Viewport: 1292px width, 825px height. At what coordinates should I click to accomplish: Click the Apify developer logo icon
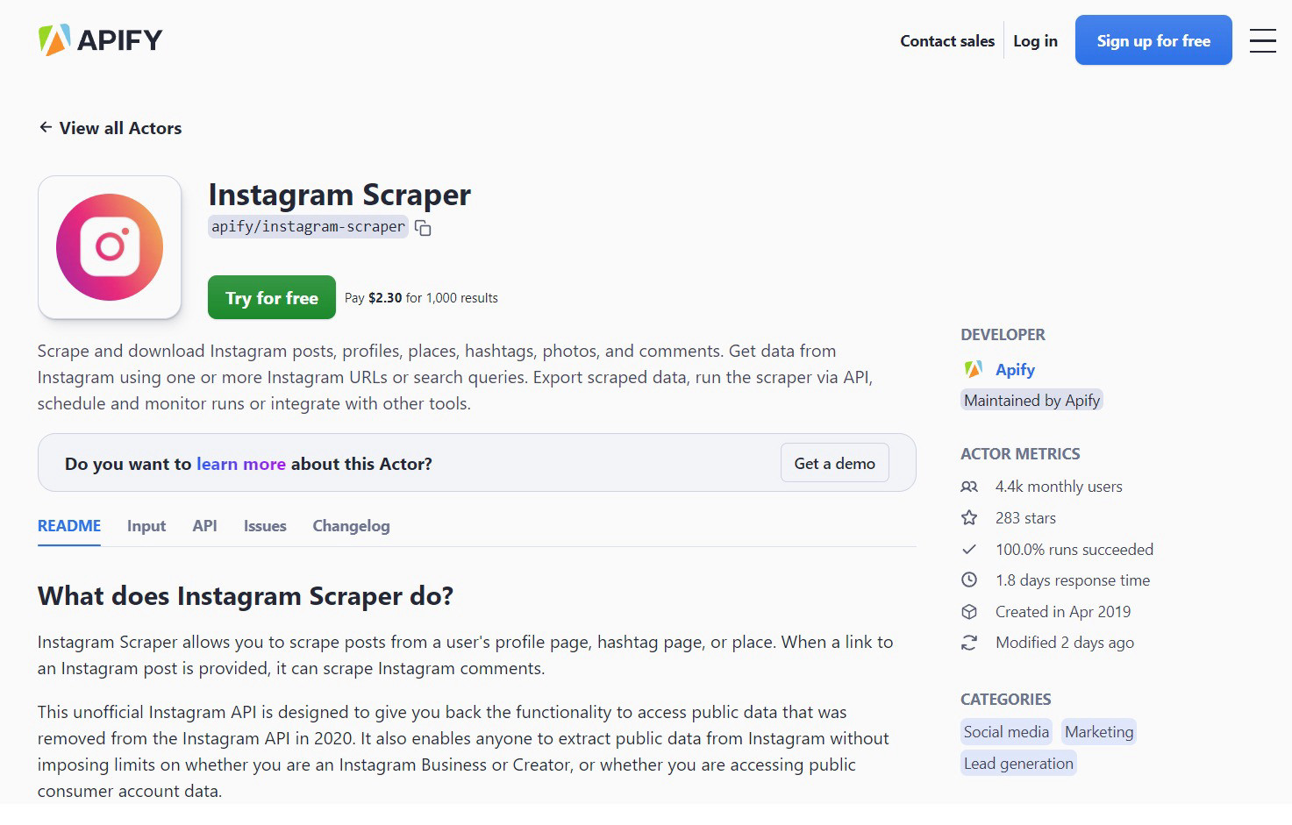(973, 369)
